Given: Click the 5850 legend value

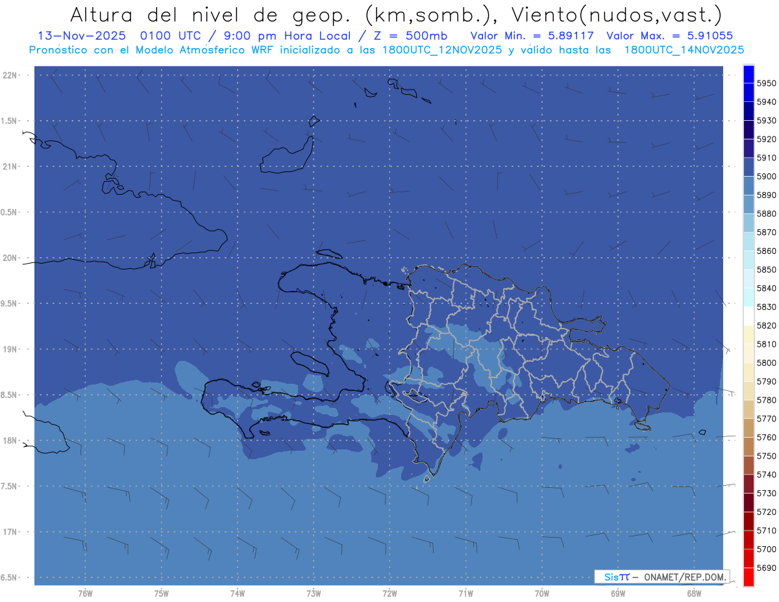Looking at the screenshot, I should (767, 270).
